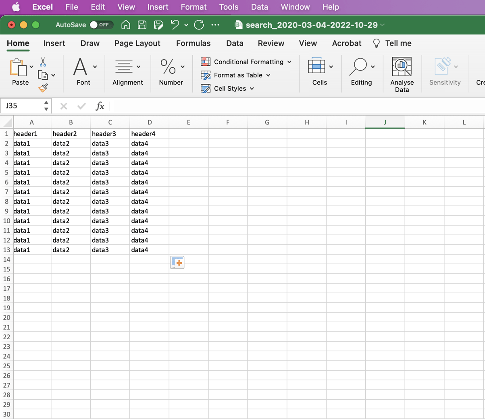Open the Undo history chevron
The image size is (485, 419).
tap(186, 25)
